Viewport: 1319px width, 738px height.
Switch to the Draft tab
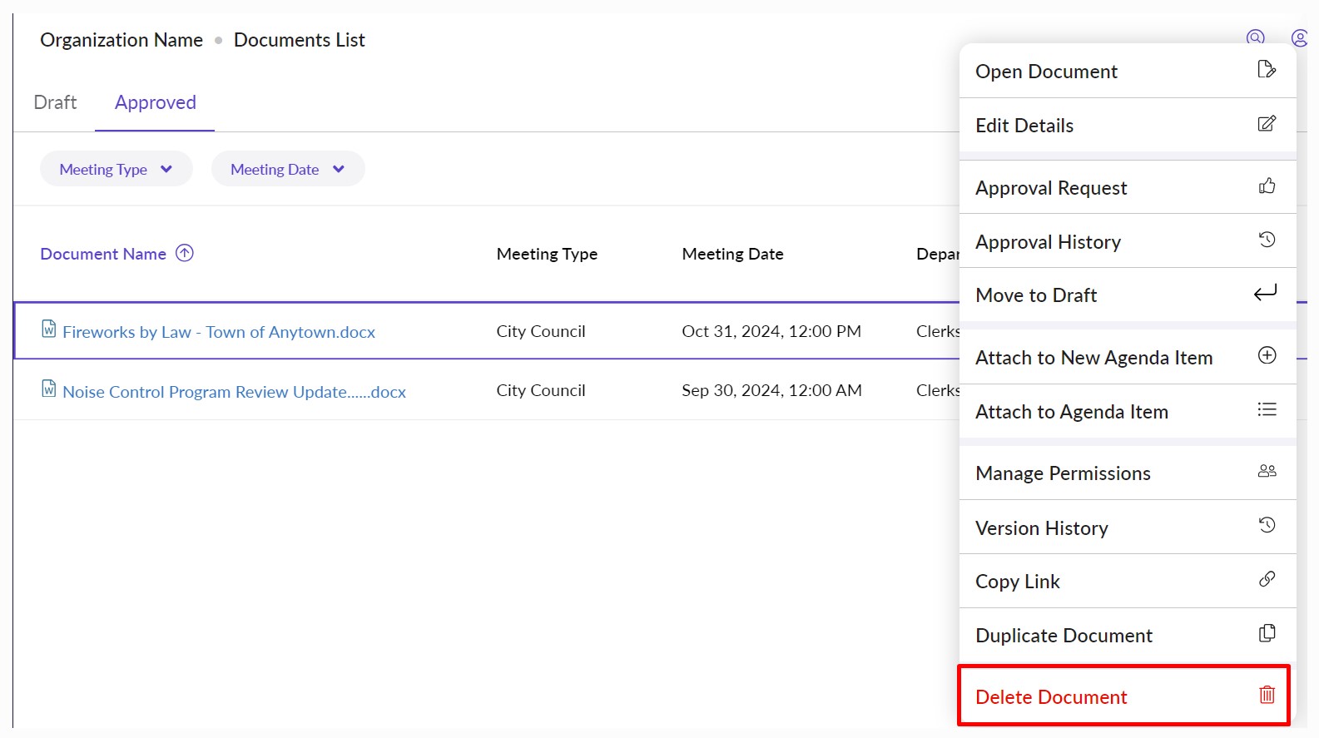pos(55,103)
